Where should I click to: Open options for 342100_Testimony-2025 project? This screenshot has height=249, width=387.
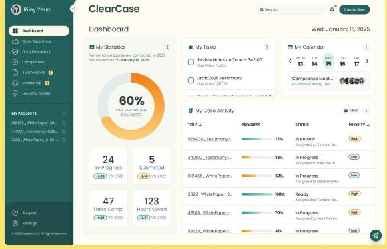(64, 132)
